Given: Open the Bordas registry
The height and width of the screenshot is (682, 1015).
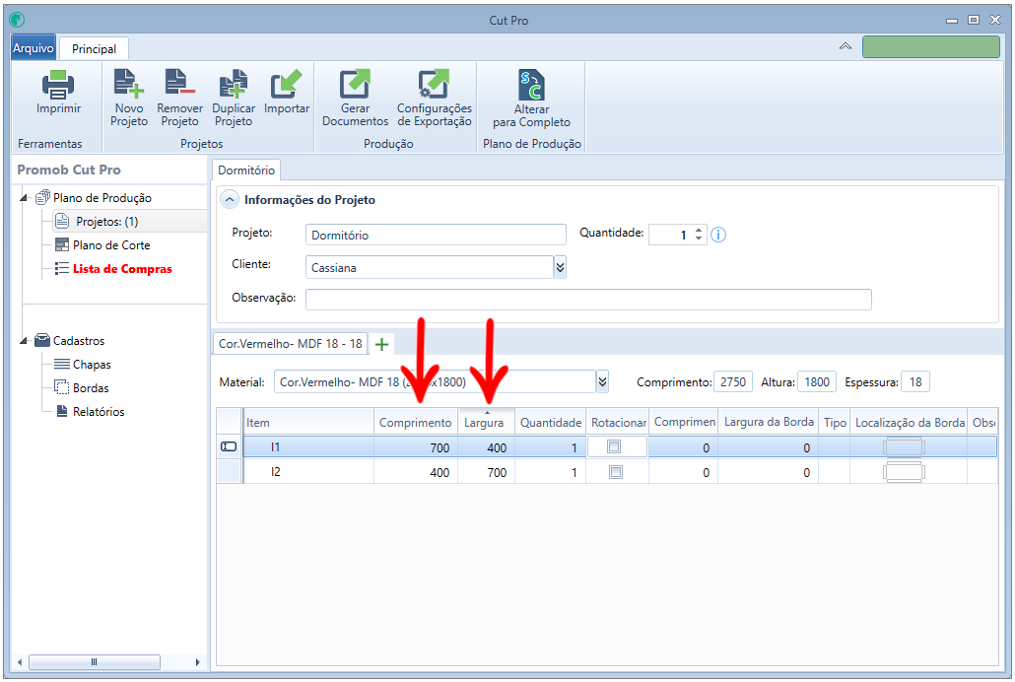Looking at the screenshot, I should click(91, 388).
